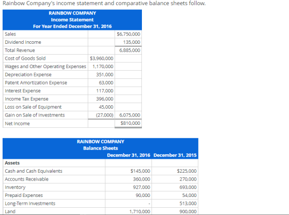Click the 2016 inventory value 927,000
The height and width of the screenshot is (215, 289).
(x=141, y=187)
